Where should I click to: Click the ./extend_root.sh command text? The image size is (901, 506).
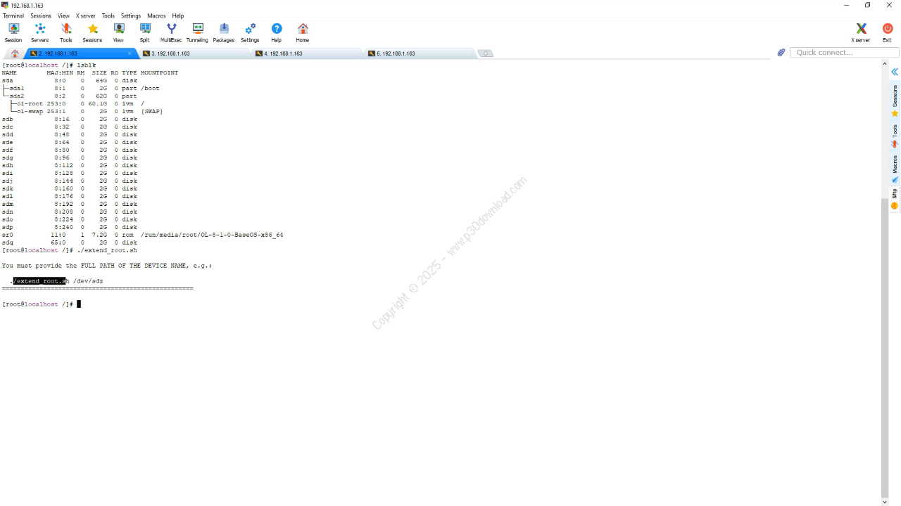point(107,251)
